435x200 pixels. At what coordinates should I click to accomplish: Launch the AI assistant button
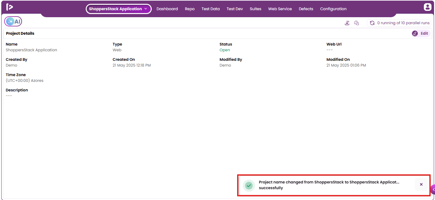(13, 21)
